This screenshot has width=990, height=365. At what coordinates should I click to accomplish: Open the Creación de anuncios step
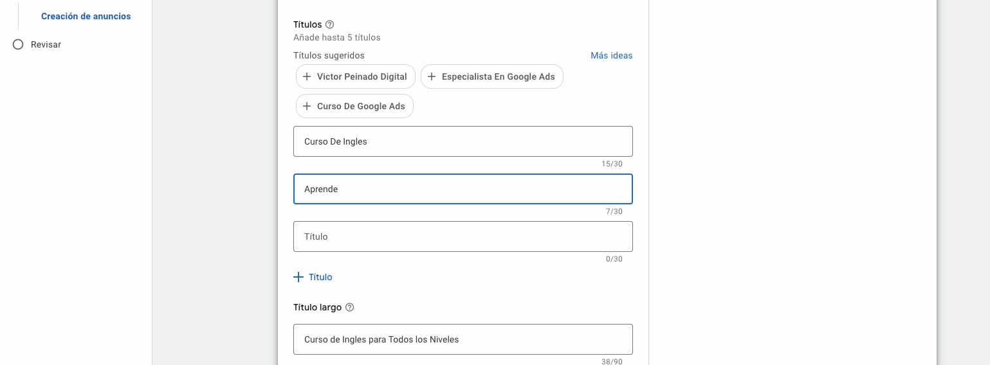(x=86, y=16)
